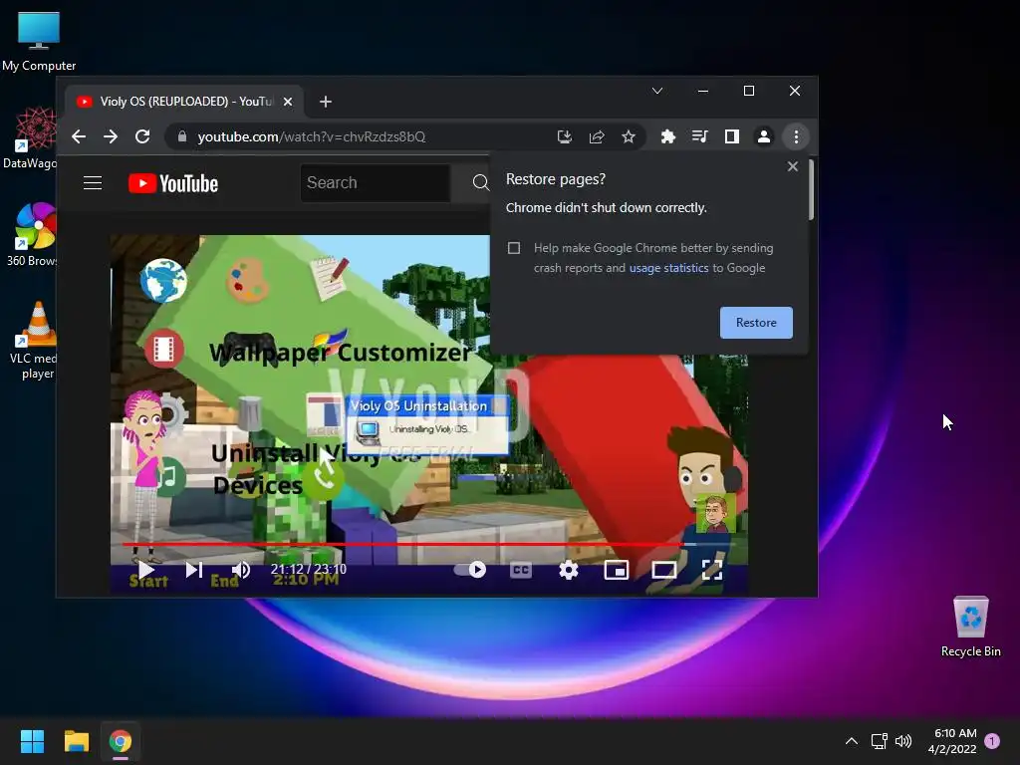Select VLC media player desktop icon
1020x765 pixels.
[33, 341]
